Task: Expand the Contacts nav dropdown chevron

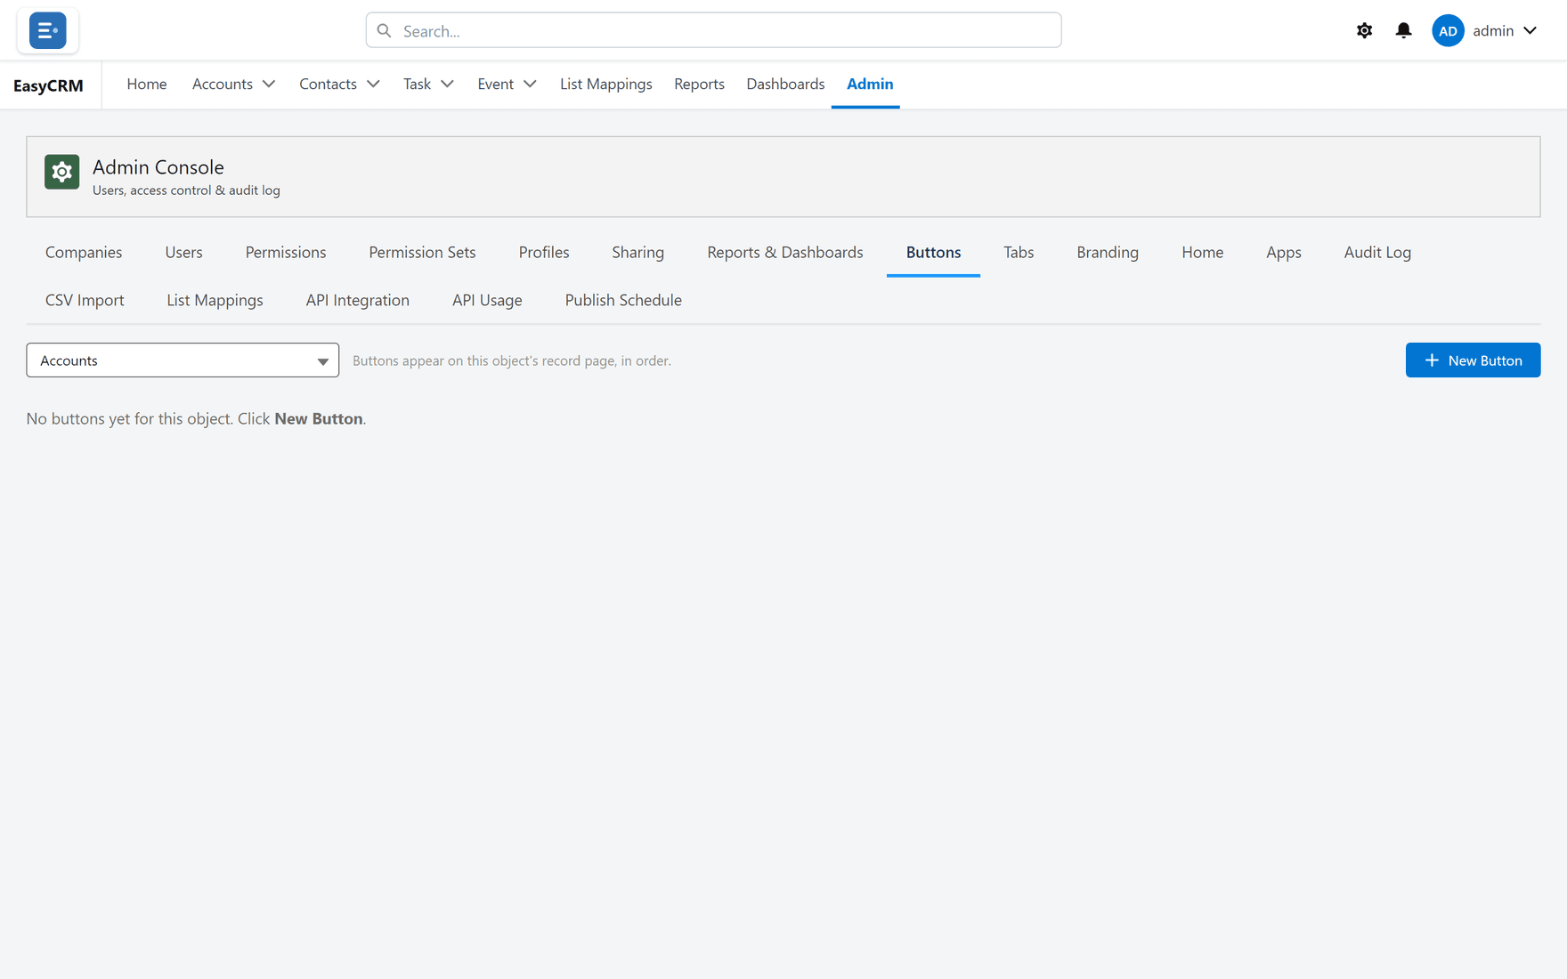Action: [x=373, y=84]
